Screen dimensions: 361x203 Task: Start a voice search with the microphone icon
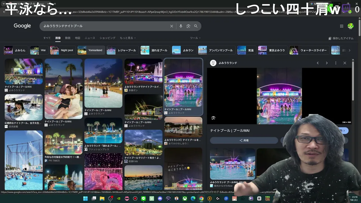tap(181, 26)
